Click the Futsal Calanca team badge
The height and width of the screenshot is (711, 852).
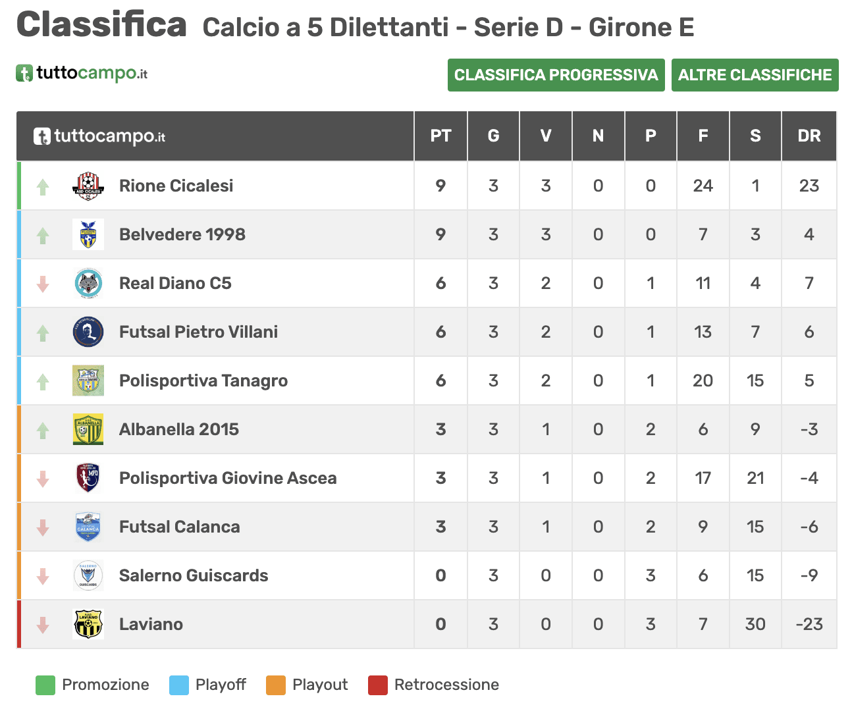click(x=88, y=527)
